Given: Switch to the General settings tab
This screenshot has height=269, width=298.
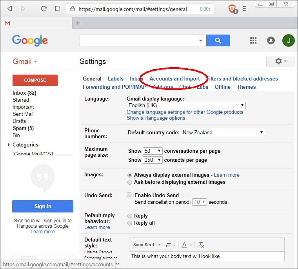Looking at the screenshot, I should click(x=92, y=79).
